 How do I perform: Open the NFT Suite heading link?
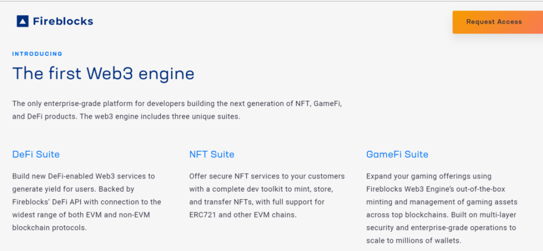tap(212, 154)
